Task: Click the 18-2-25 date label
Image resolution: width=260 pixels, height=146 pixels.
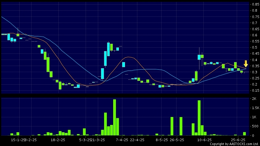Action: click(58, 140)
